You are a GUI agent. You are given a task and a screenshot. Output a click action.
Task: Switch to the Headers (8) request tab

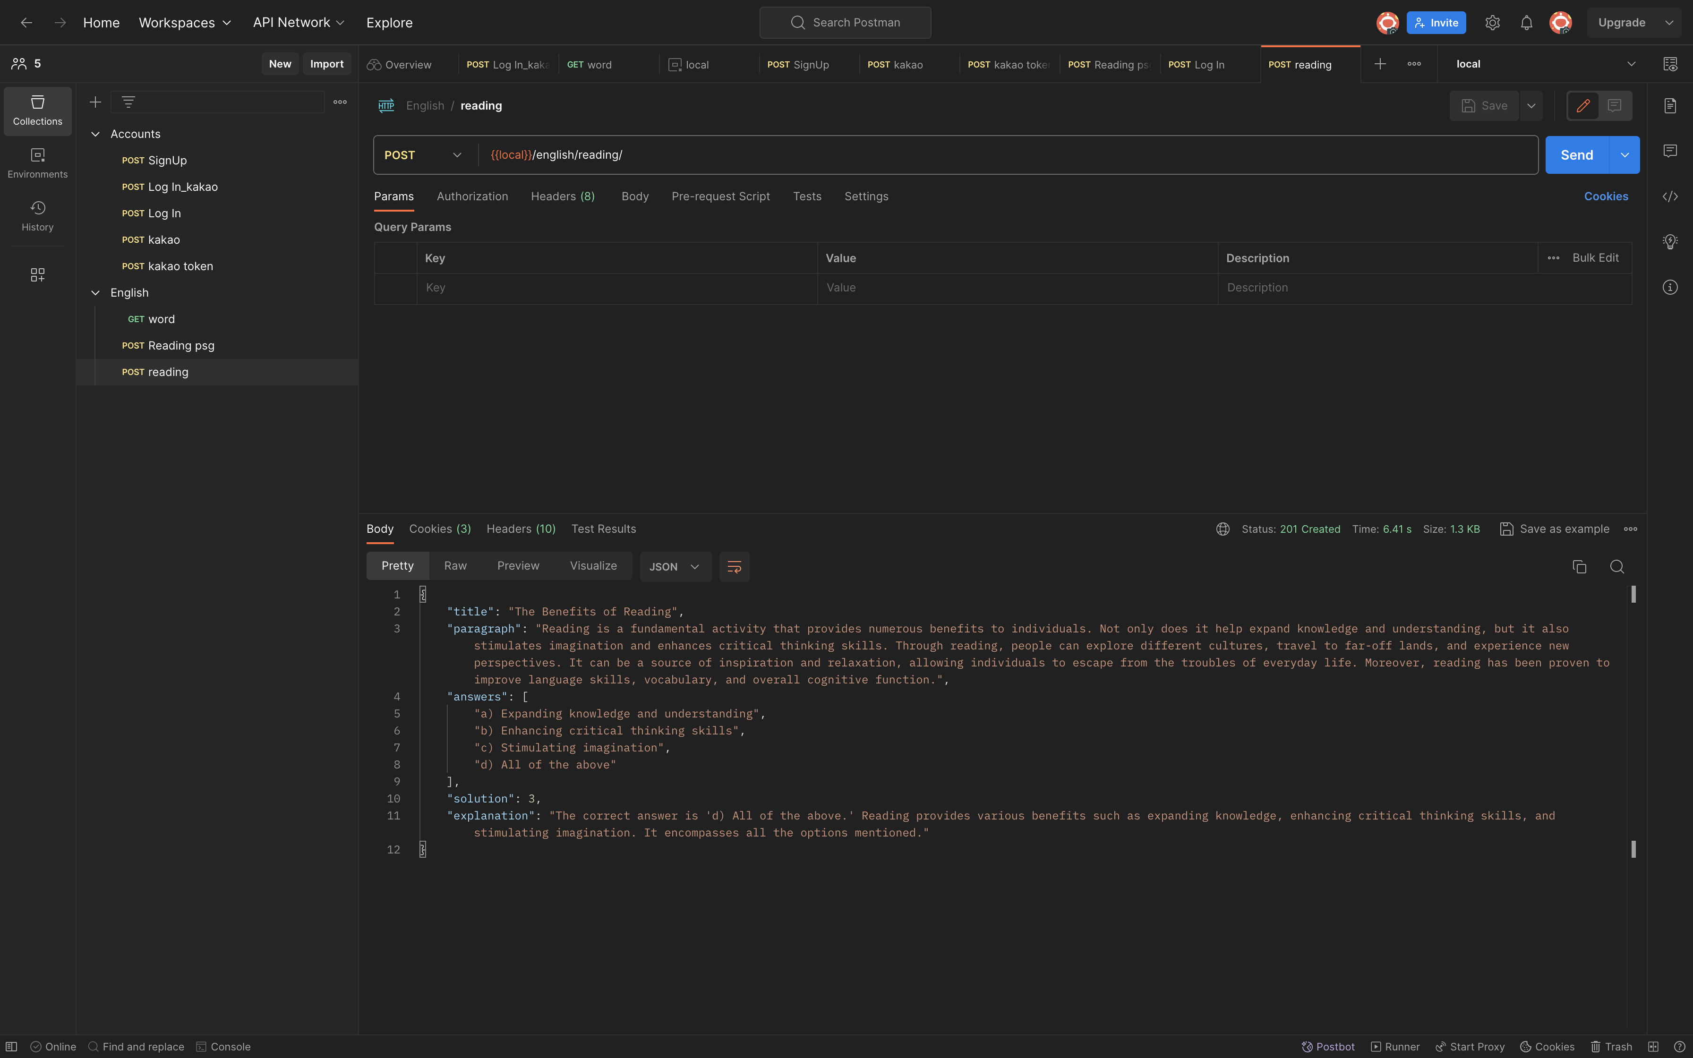point(563,196)
